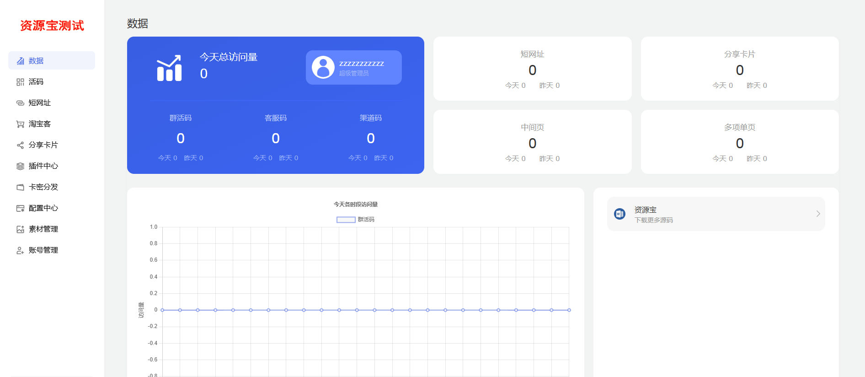The height and width of the screenshot is (377, 865).
Task: Click the 账号管理 user icon
Action: pos(20,250)
